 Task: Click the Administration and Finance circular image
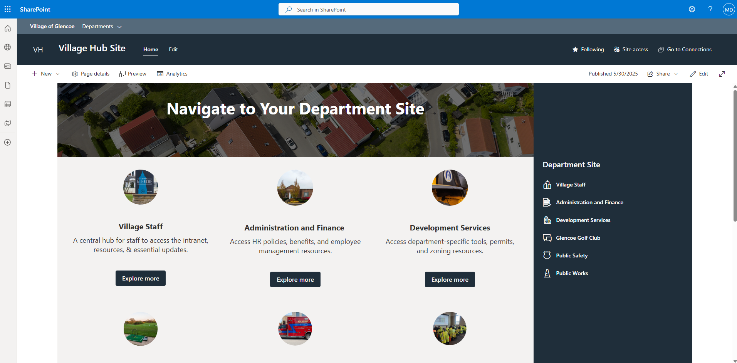pyautogui.click(x=295, y=188)
